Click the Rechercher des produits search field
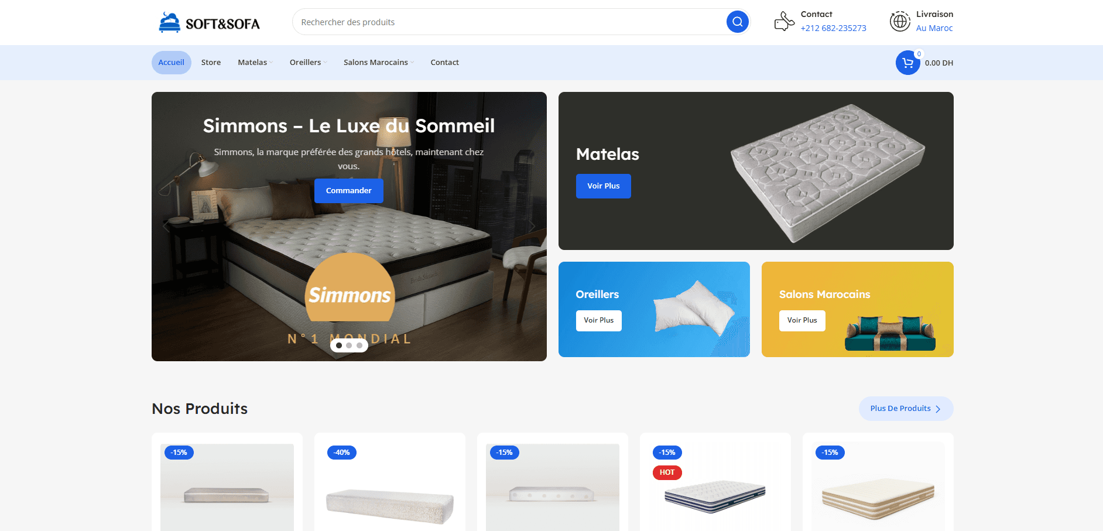 coord(508,22)
